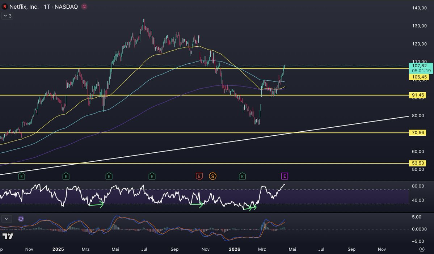Click the yellow 106,45 price label

(x=419, y=77)
